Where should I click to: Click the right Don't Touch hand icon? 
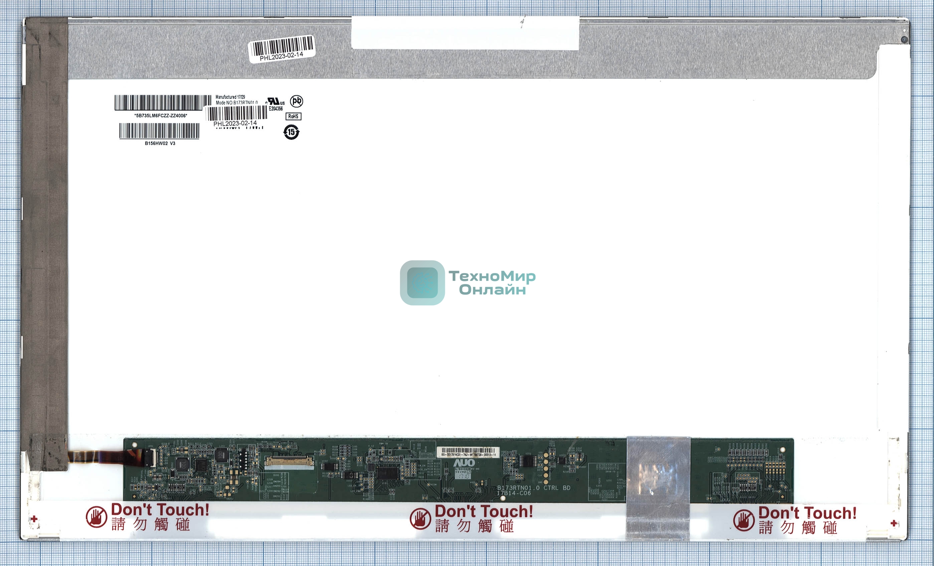(x=743, y=520)
